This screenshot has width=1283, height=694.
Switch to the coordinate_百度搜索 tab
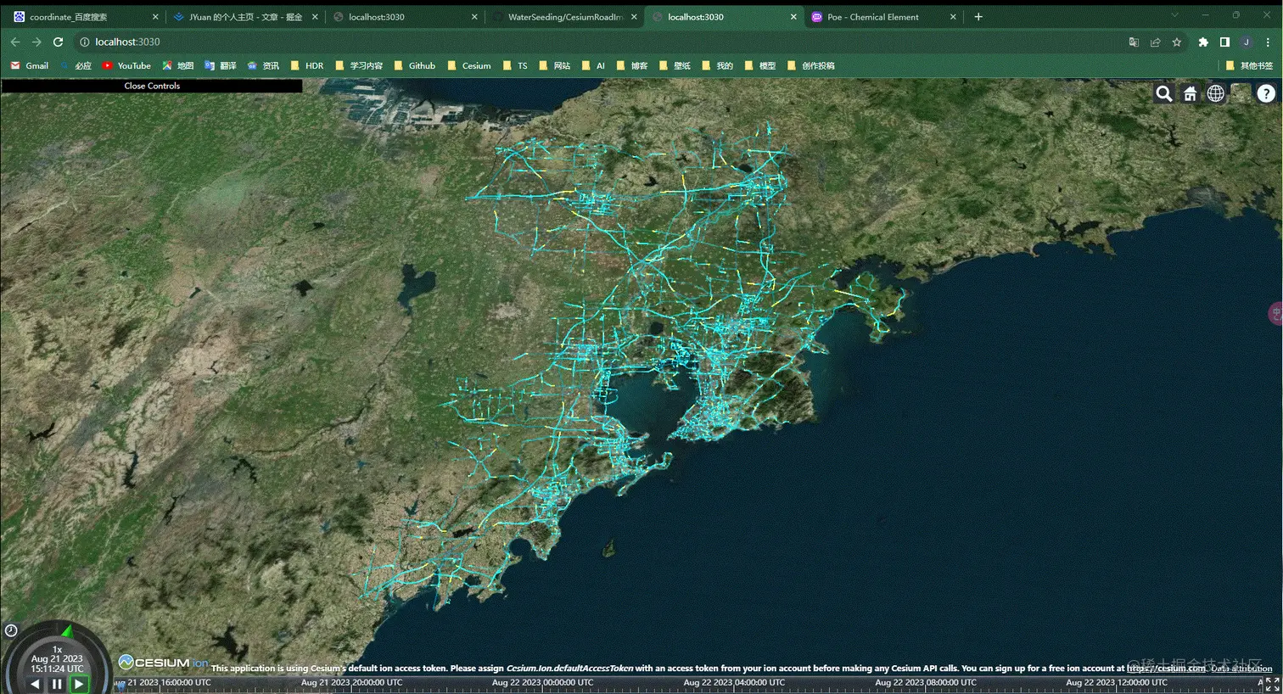[85, 17]
